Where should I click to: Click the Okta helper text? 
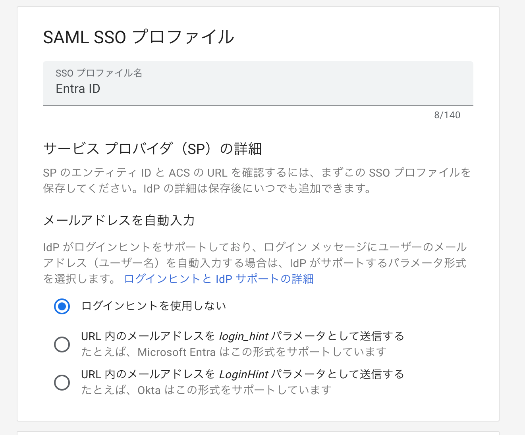[x=205, y=390]
